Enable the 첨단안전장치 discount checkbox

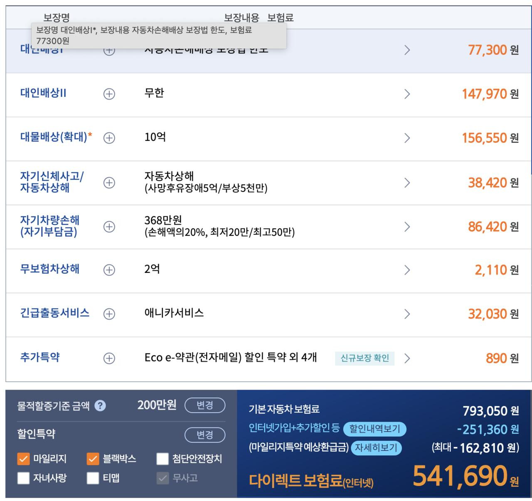(163, 459)
